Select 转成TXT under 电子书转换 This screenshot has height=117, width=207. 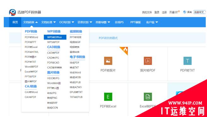[x=74, y=67]
